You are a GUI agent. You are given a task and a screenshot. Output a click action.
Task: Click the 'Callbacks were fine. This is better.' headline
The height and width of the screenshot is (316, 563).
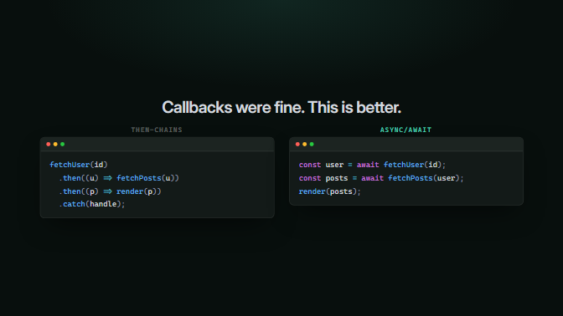pos(281,107)
